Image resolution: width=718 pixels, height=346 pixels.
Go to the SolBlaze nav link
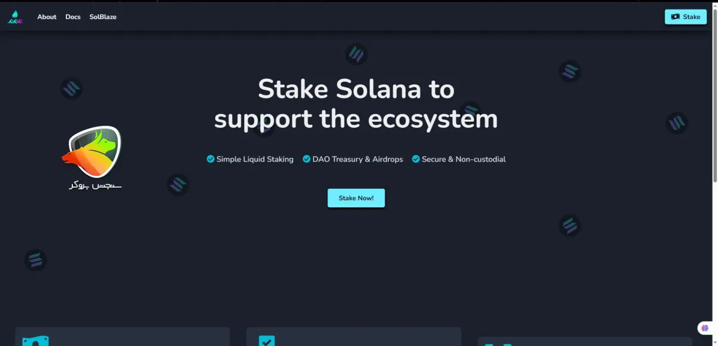point(103,17)
